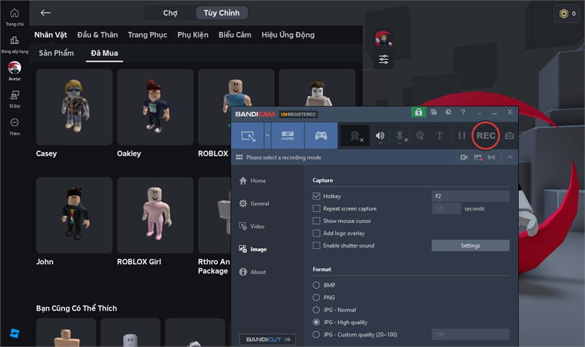This screenshot has width=585, height=347.
Task: Expand the screen recording mode dropdown arrow
Action: (x=267, y=136)
